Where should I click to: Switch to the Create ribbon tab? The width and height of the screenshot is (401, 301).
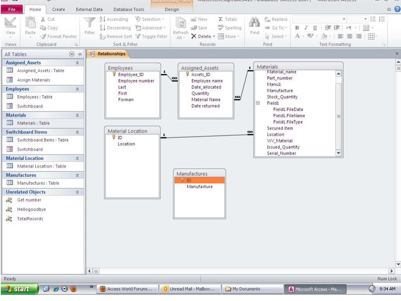tap(58, 9)
